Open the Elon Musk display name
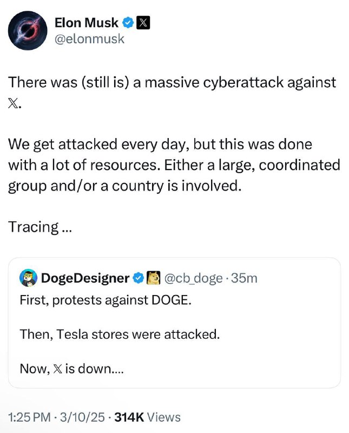This screenshot has height=433, width=349. click(x=87, y=22)
